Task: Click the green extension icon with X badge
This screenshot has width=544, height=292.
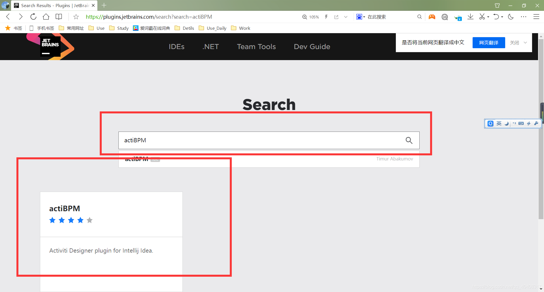Action: [458, 18]
